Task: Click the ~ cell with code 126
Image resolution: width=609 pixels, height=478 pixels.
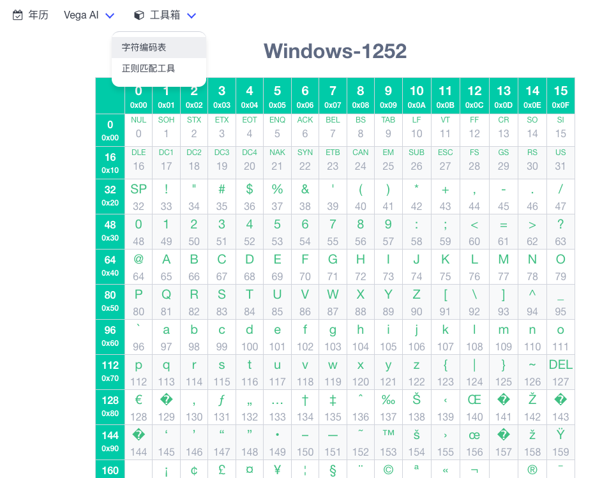Action: pyautogui.click(x=532, y=372)
